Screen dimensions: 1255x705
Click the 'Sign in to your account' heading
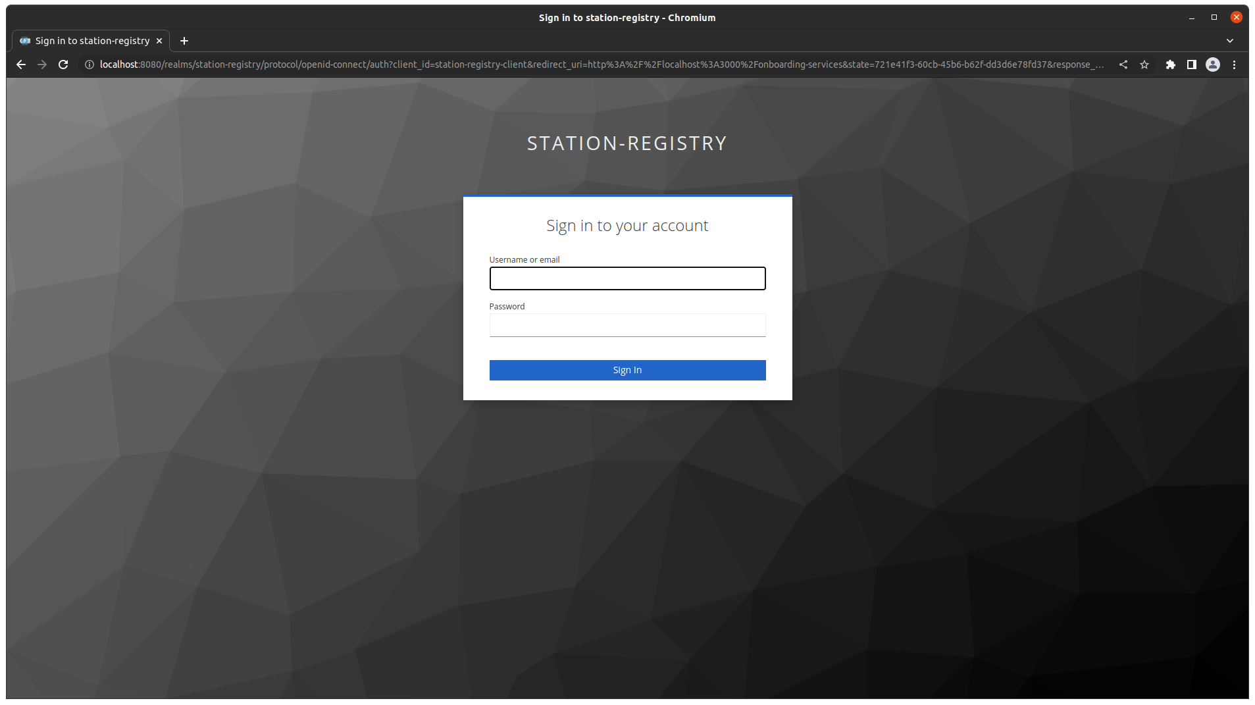[x=627, y=226]
